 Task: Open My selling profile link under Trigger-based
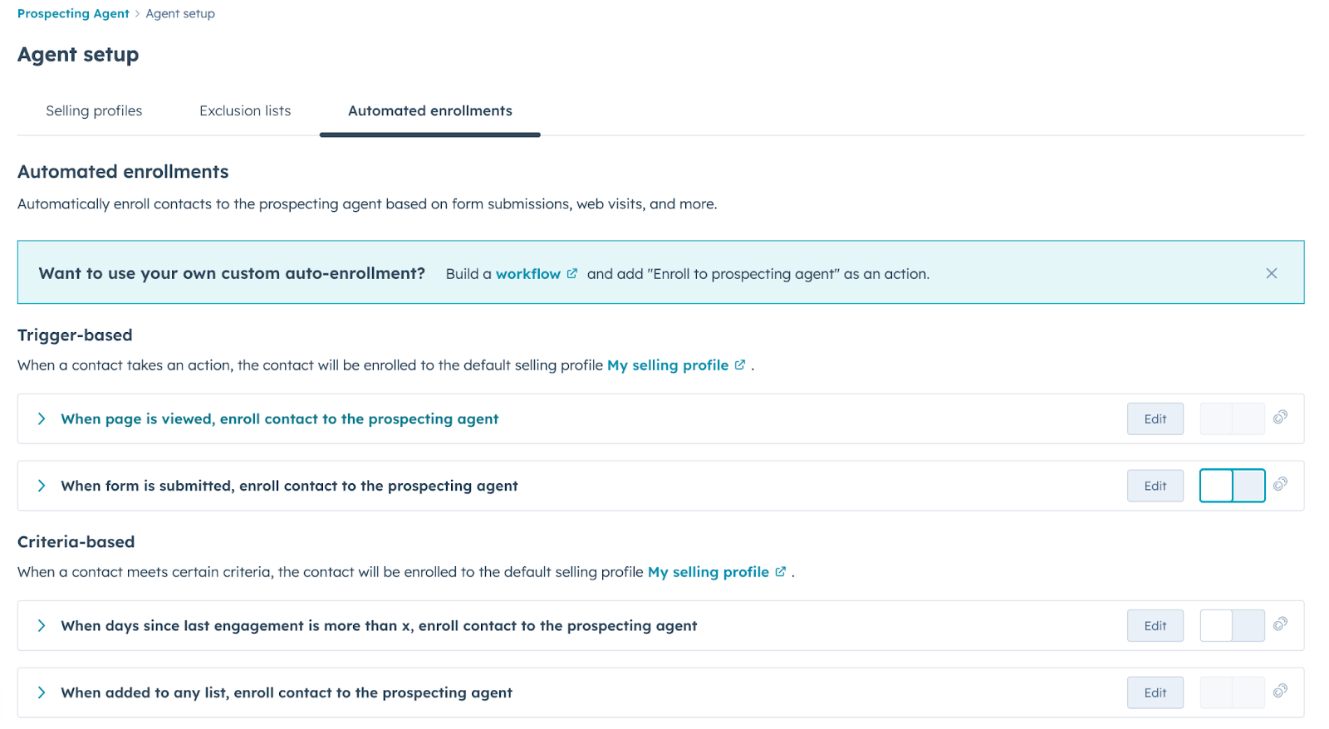(x=668, y=365)
